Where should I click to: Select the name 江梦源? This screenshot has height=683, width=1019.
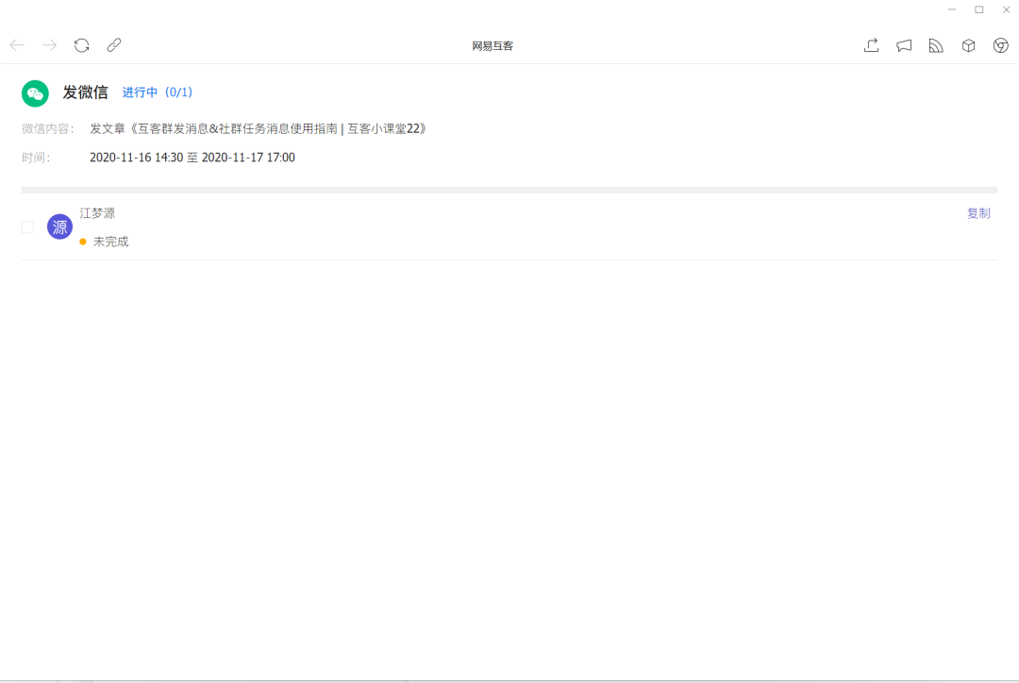pos(97,213)
